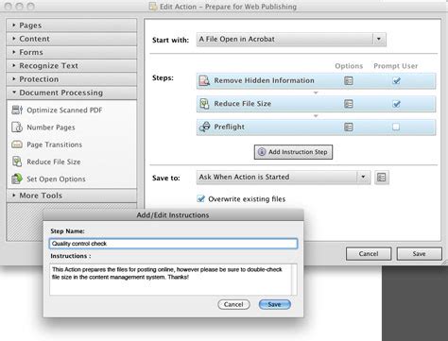448x341 pixels.
Task: Click the Reduce File Size step icon
Action: tap(204, 104)
